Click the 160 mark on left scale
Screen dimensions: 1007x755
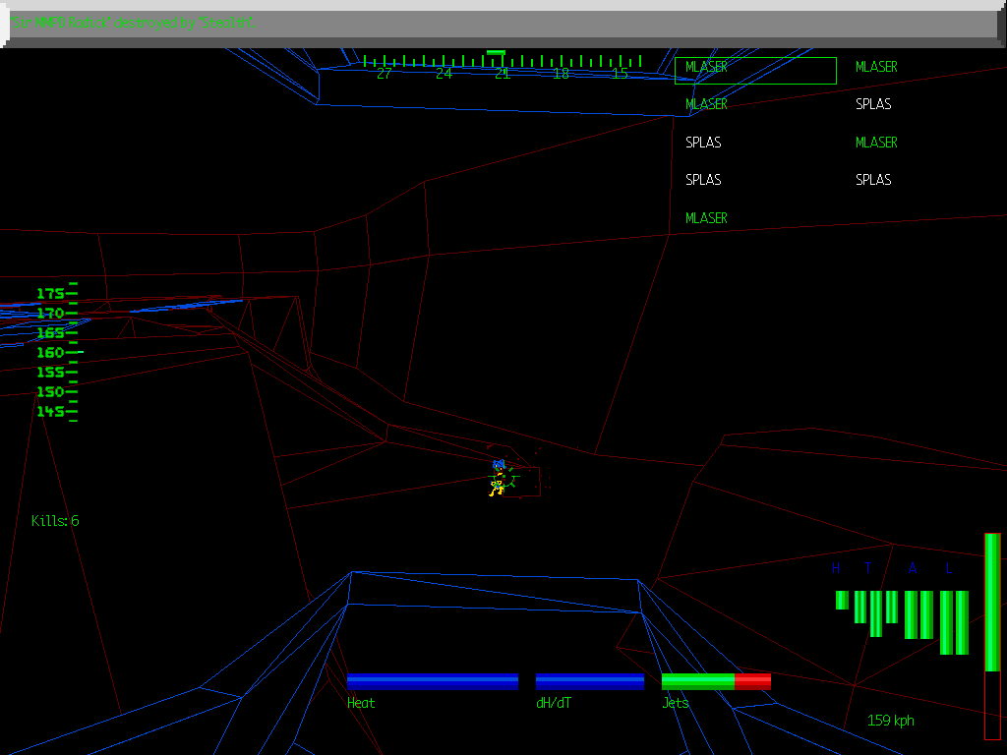pos(51,352)
